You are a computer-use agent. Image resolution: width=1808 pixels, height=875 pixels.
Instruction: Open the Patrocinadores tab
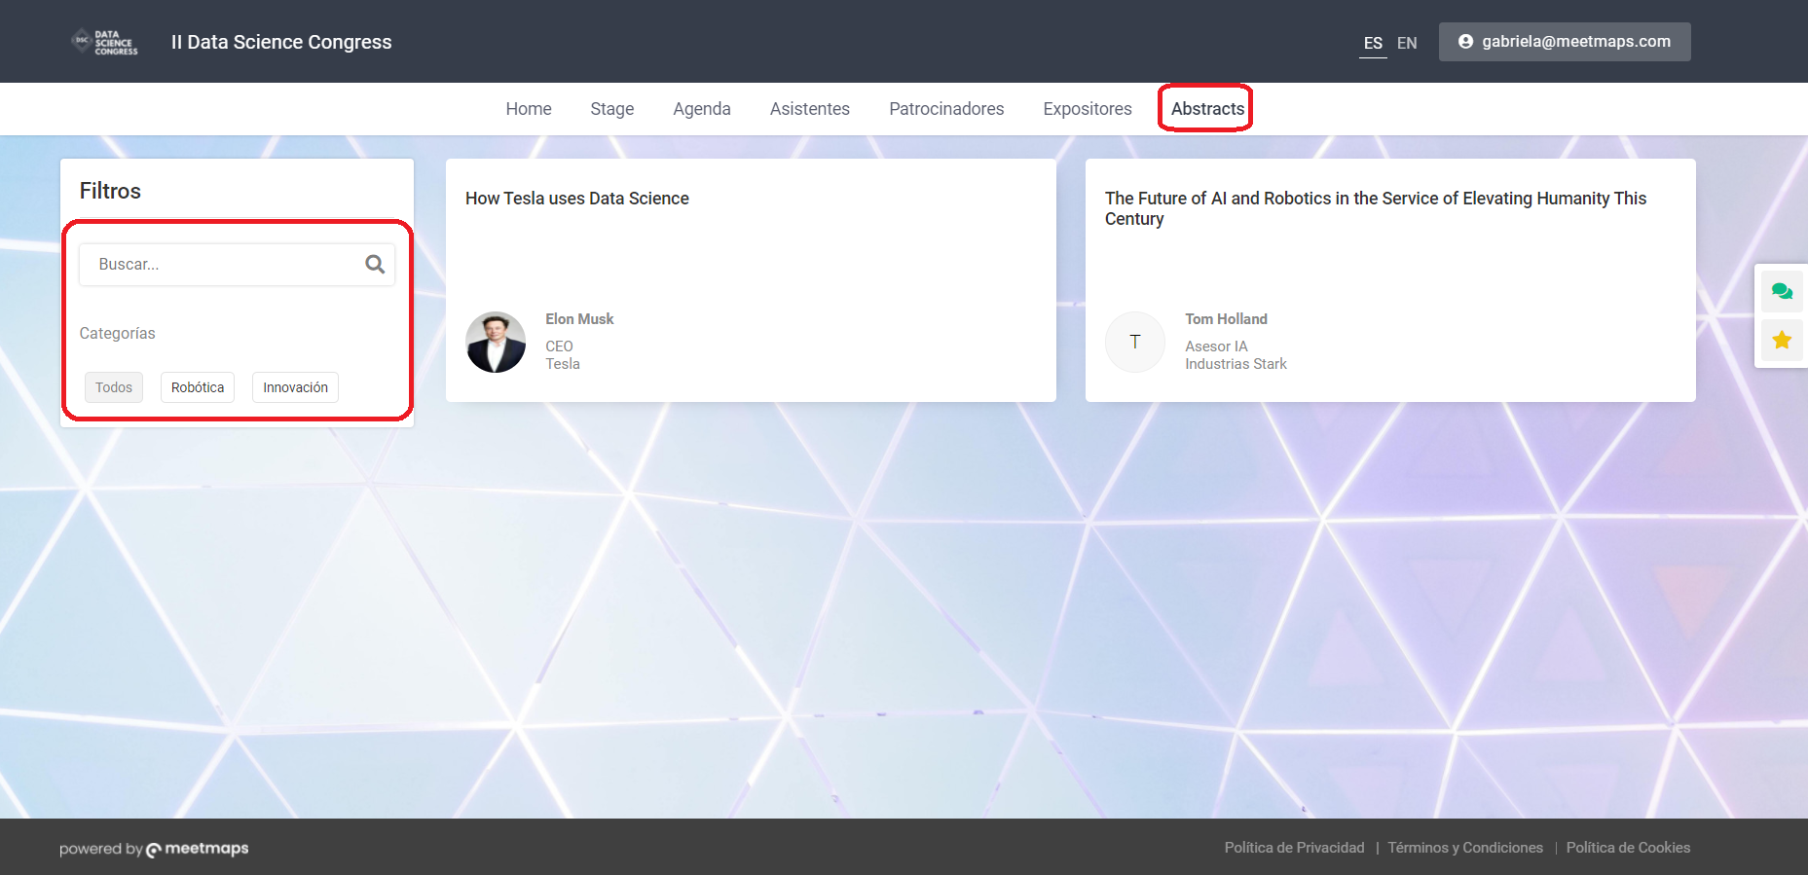coord(946,109)
